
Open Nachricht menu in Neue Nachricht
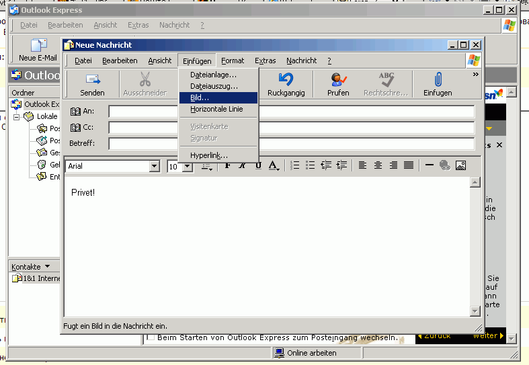[x=302, y=60]
